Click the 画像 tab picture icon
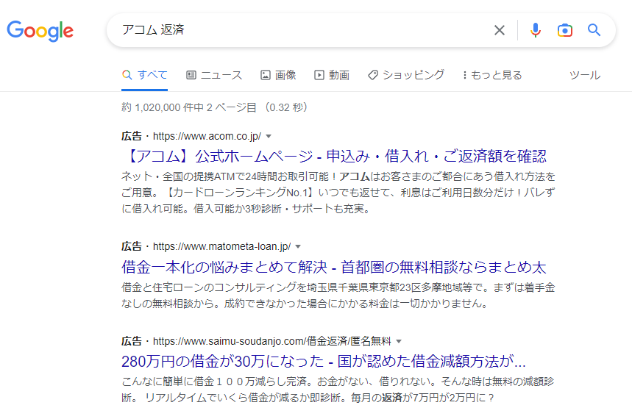632x419 pixels. coord(265,75)
